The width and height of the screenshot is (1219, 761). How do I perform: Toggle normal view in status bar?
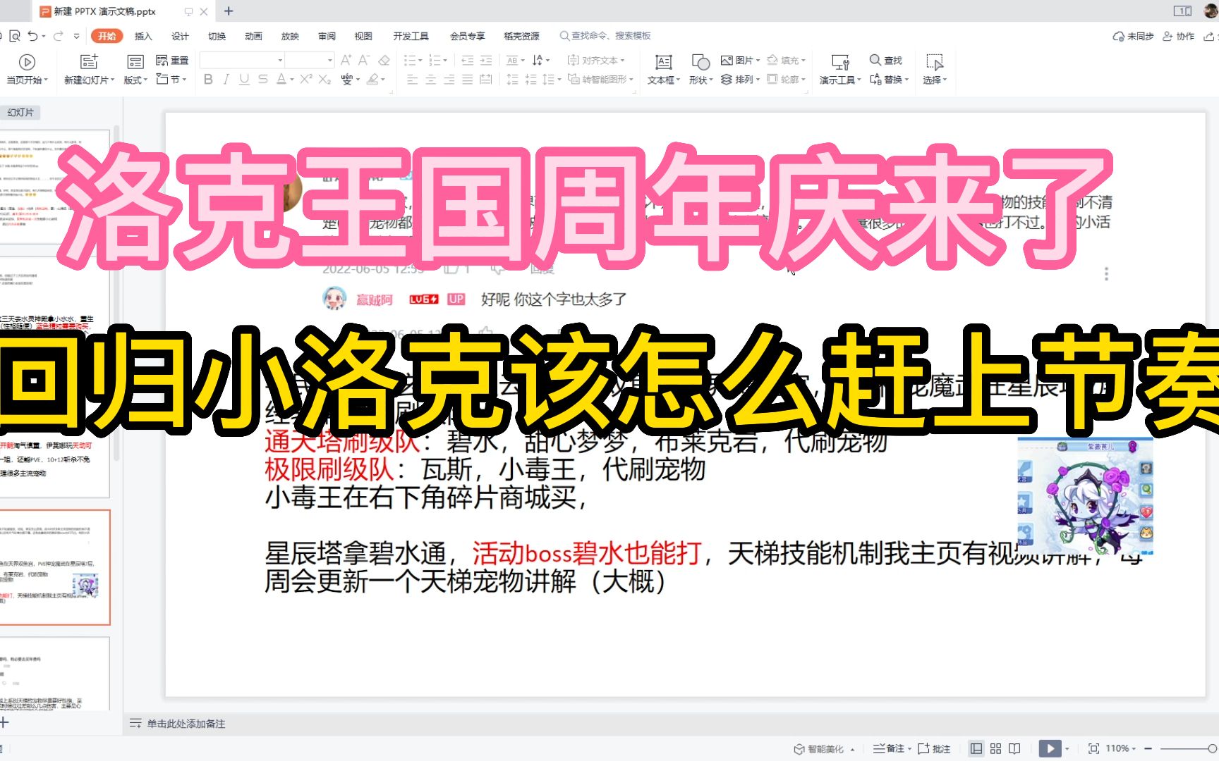pyautogui.click(x=976, y=748)
